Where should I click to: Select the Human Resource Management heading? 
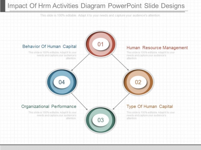[x=157, y=48]
